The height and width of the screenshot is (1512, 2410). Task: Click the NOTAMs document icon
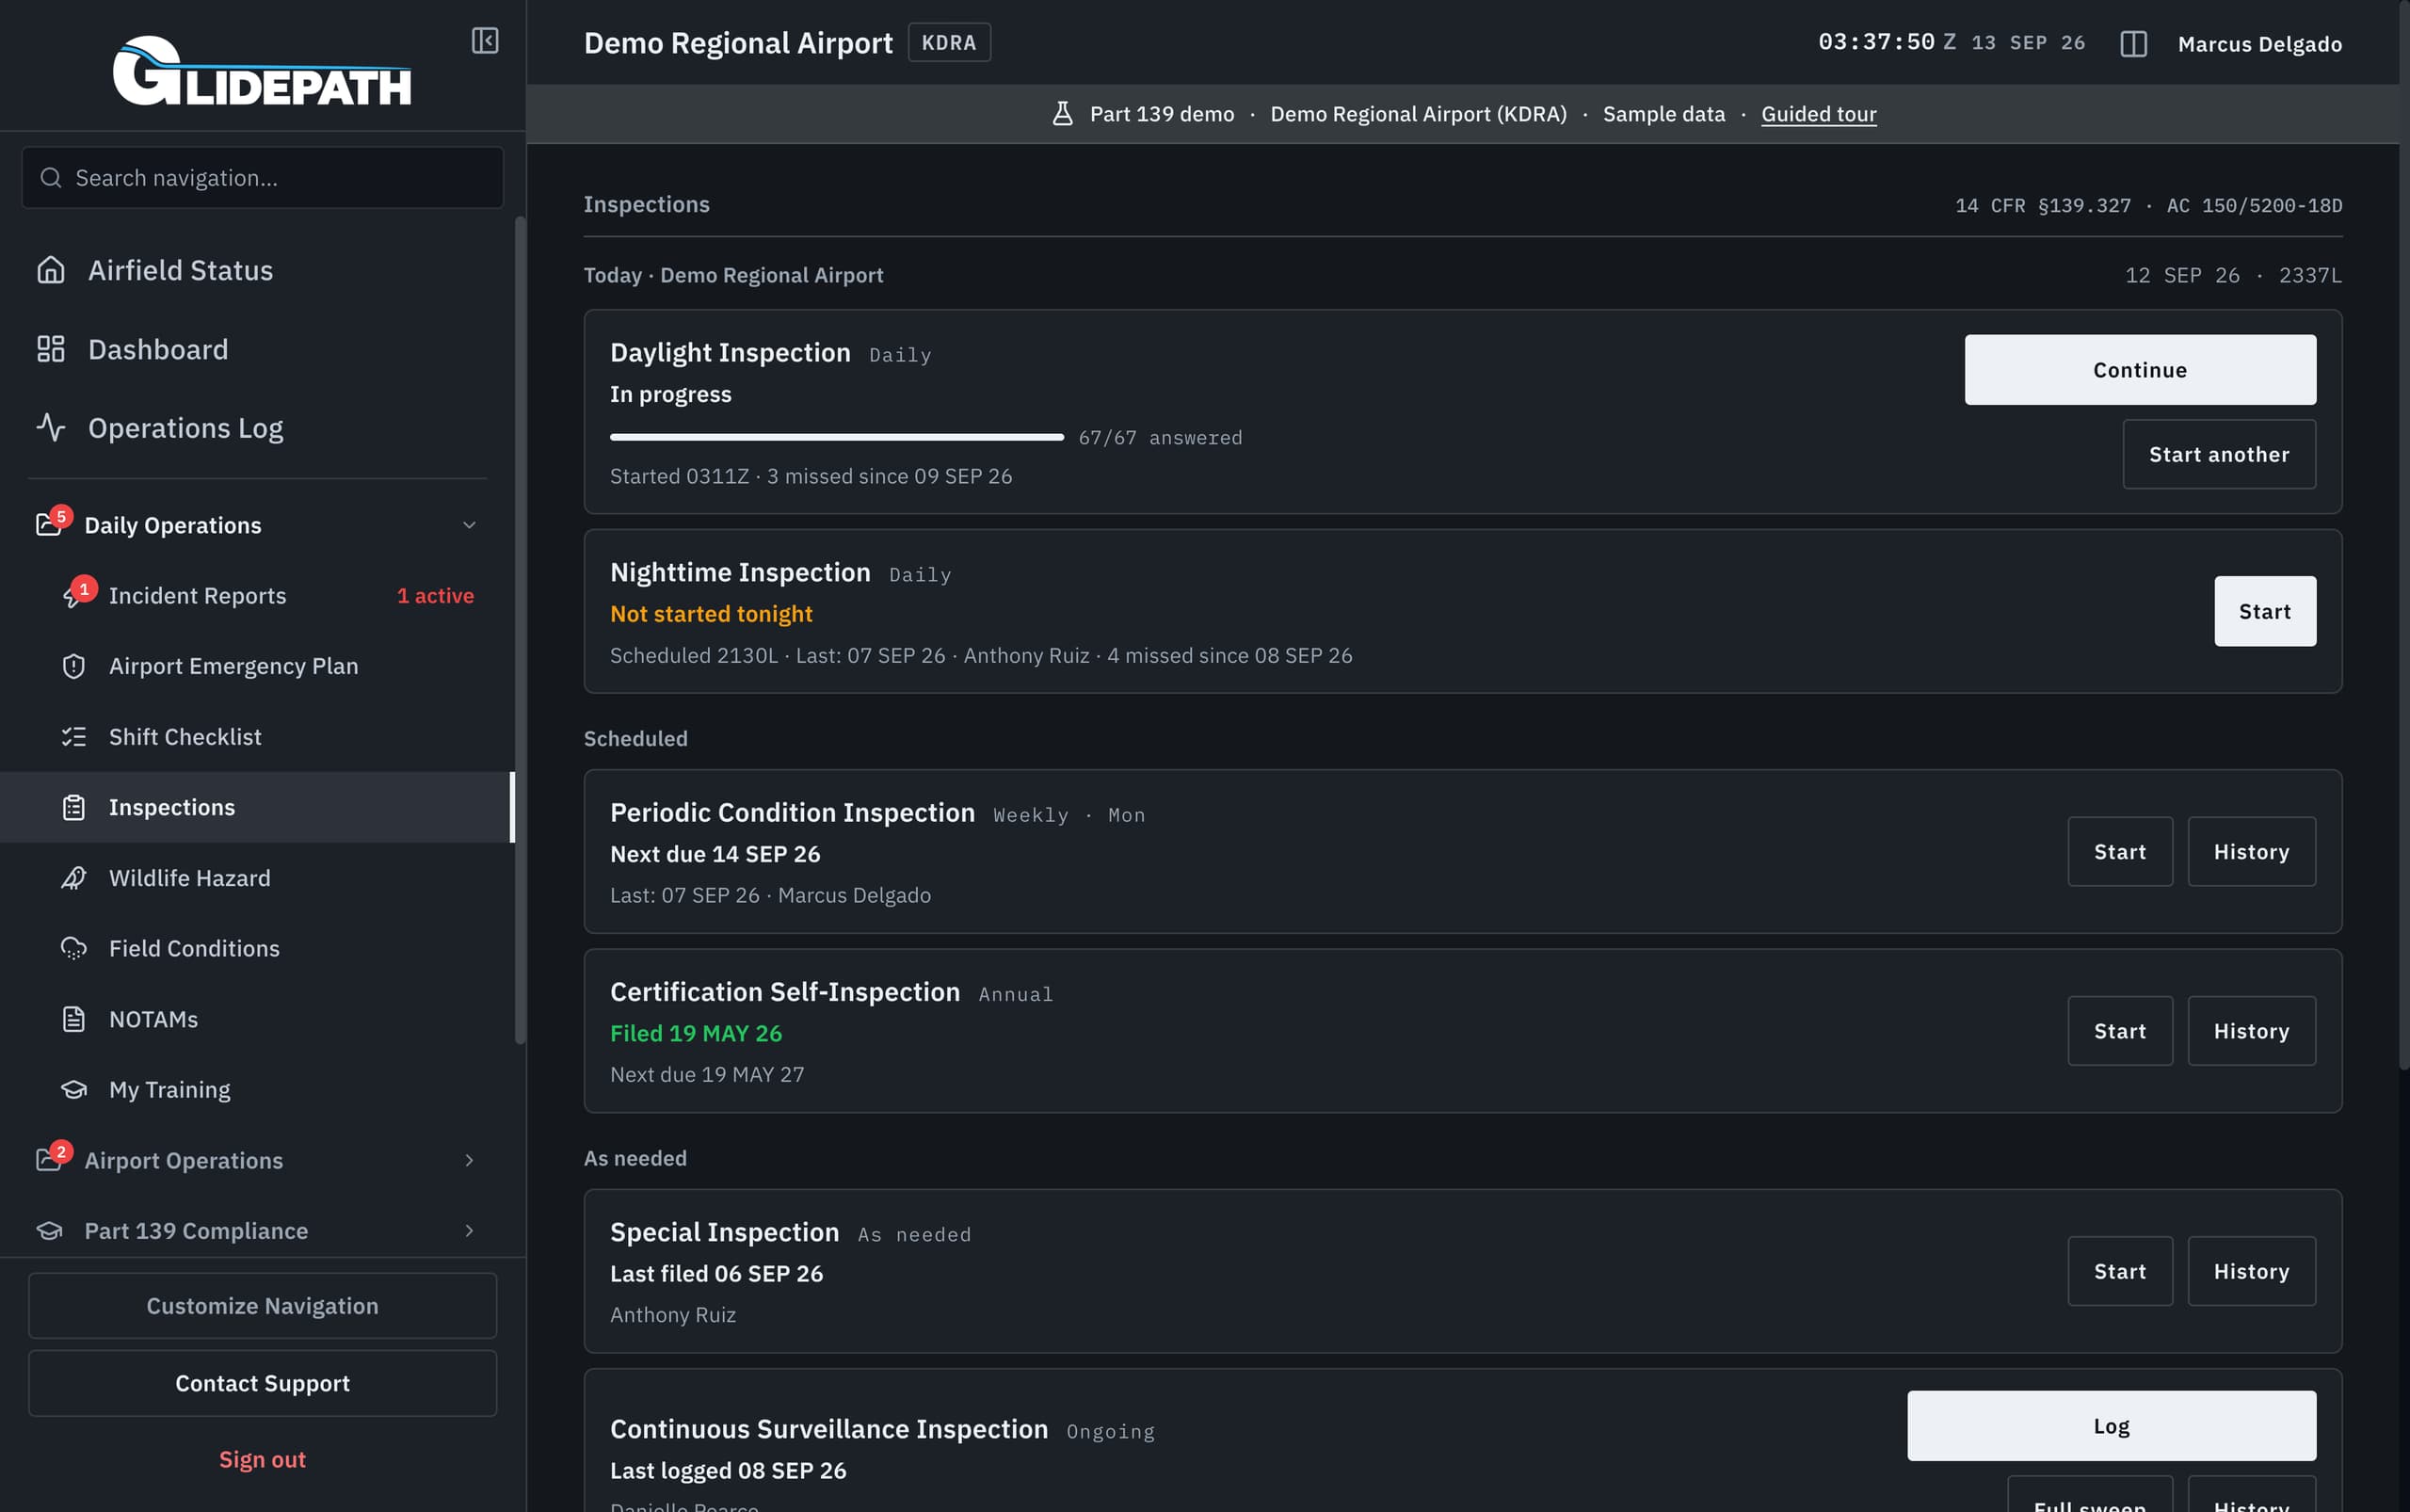coord(74,1019)
